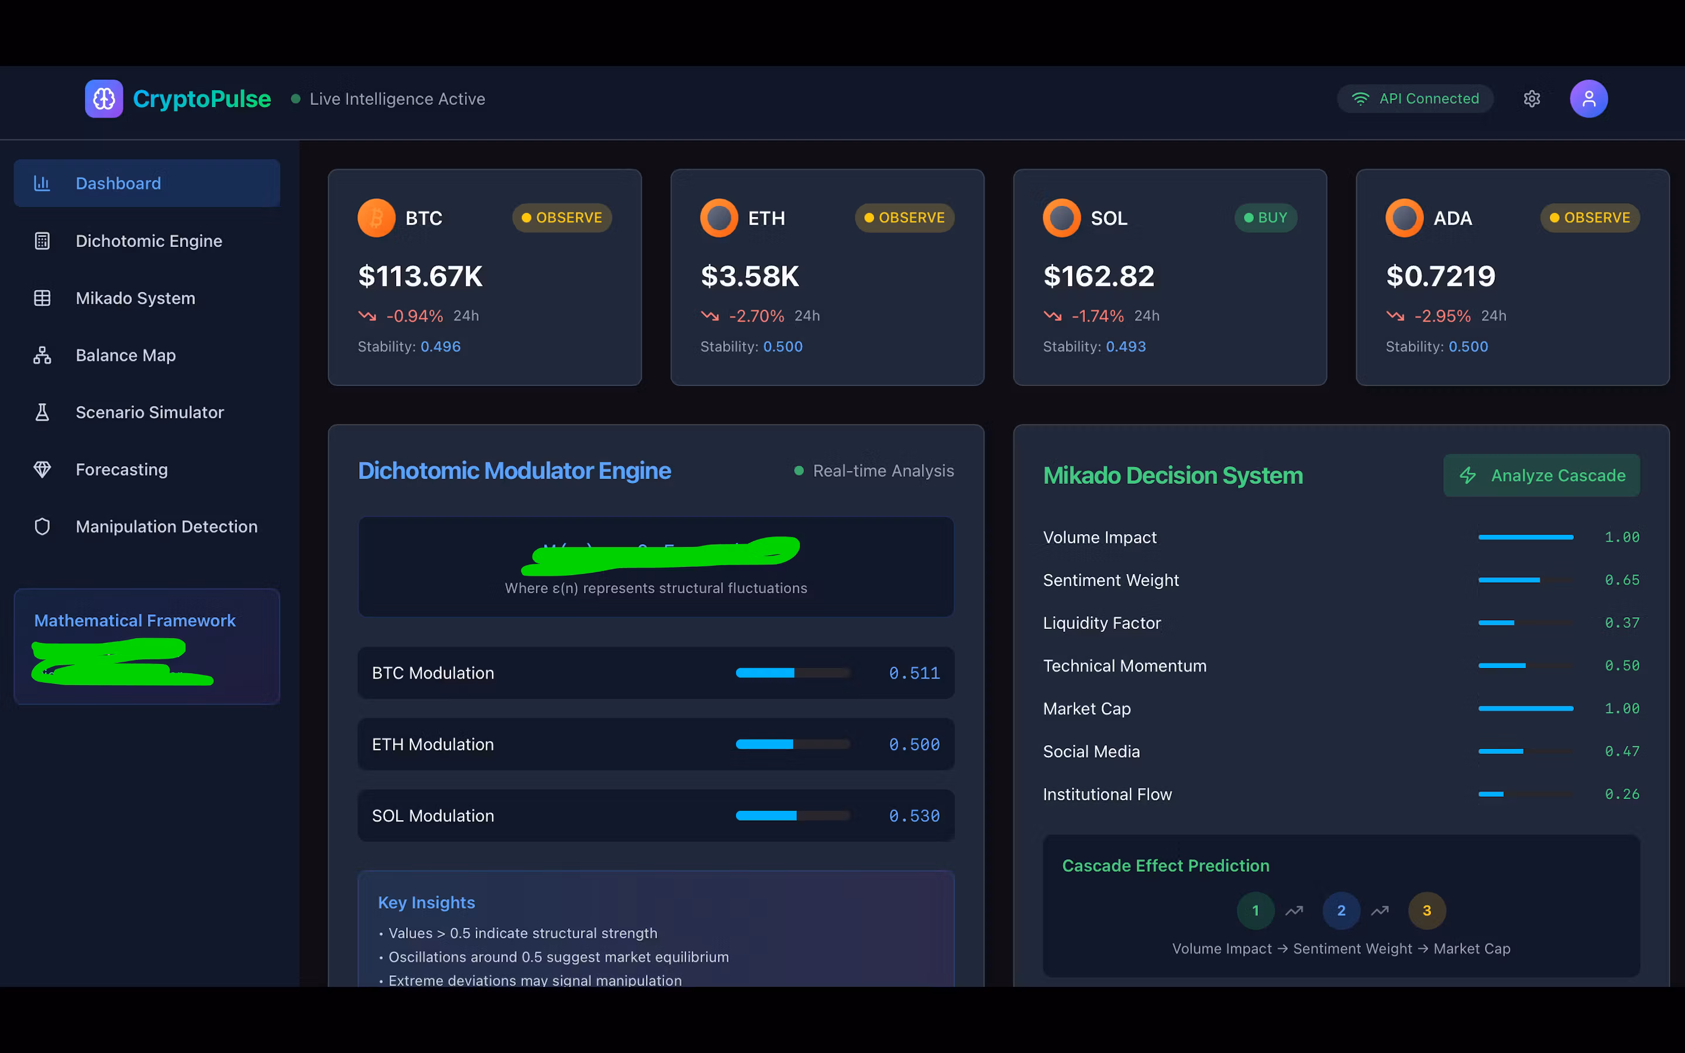Click the ETH Modulation progress bar

[x=793, y=745]
